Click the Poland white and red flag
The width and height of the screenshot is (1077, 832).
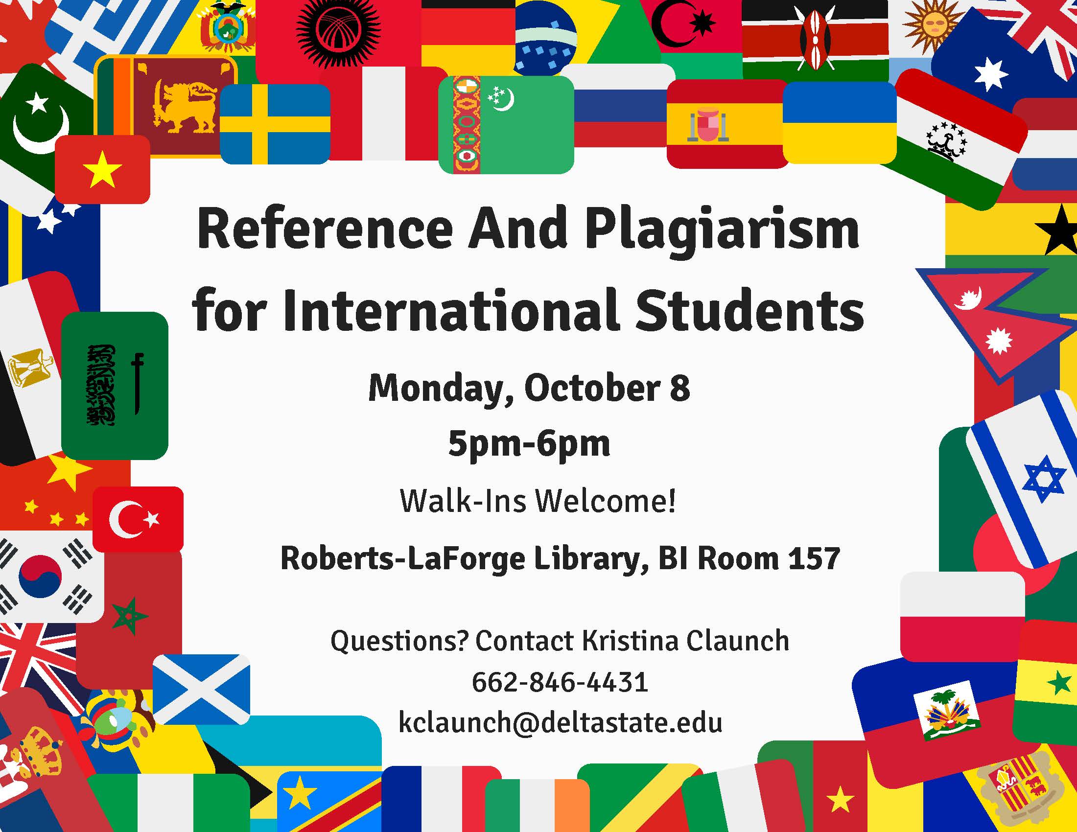point(962,616)
